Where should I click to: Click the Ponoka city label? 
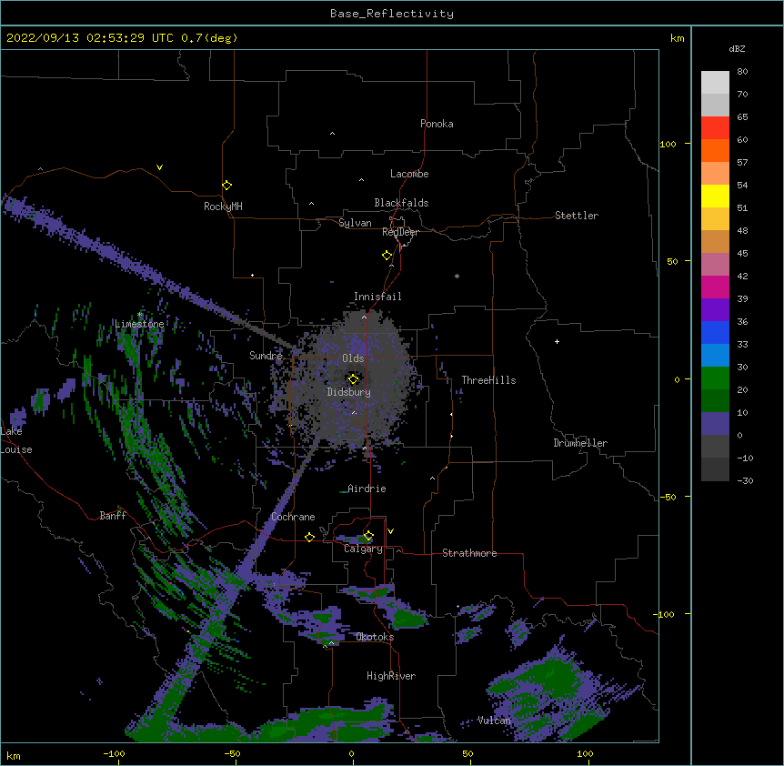pyautogui.click(x=437, y=124)
